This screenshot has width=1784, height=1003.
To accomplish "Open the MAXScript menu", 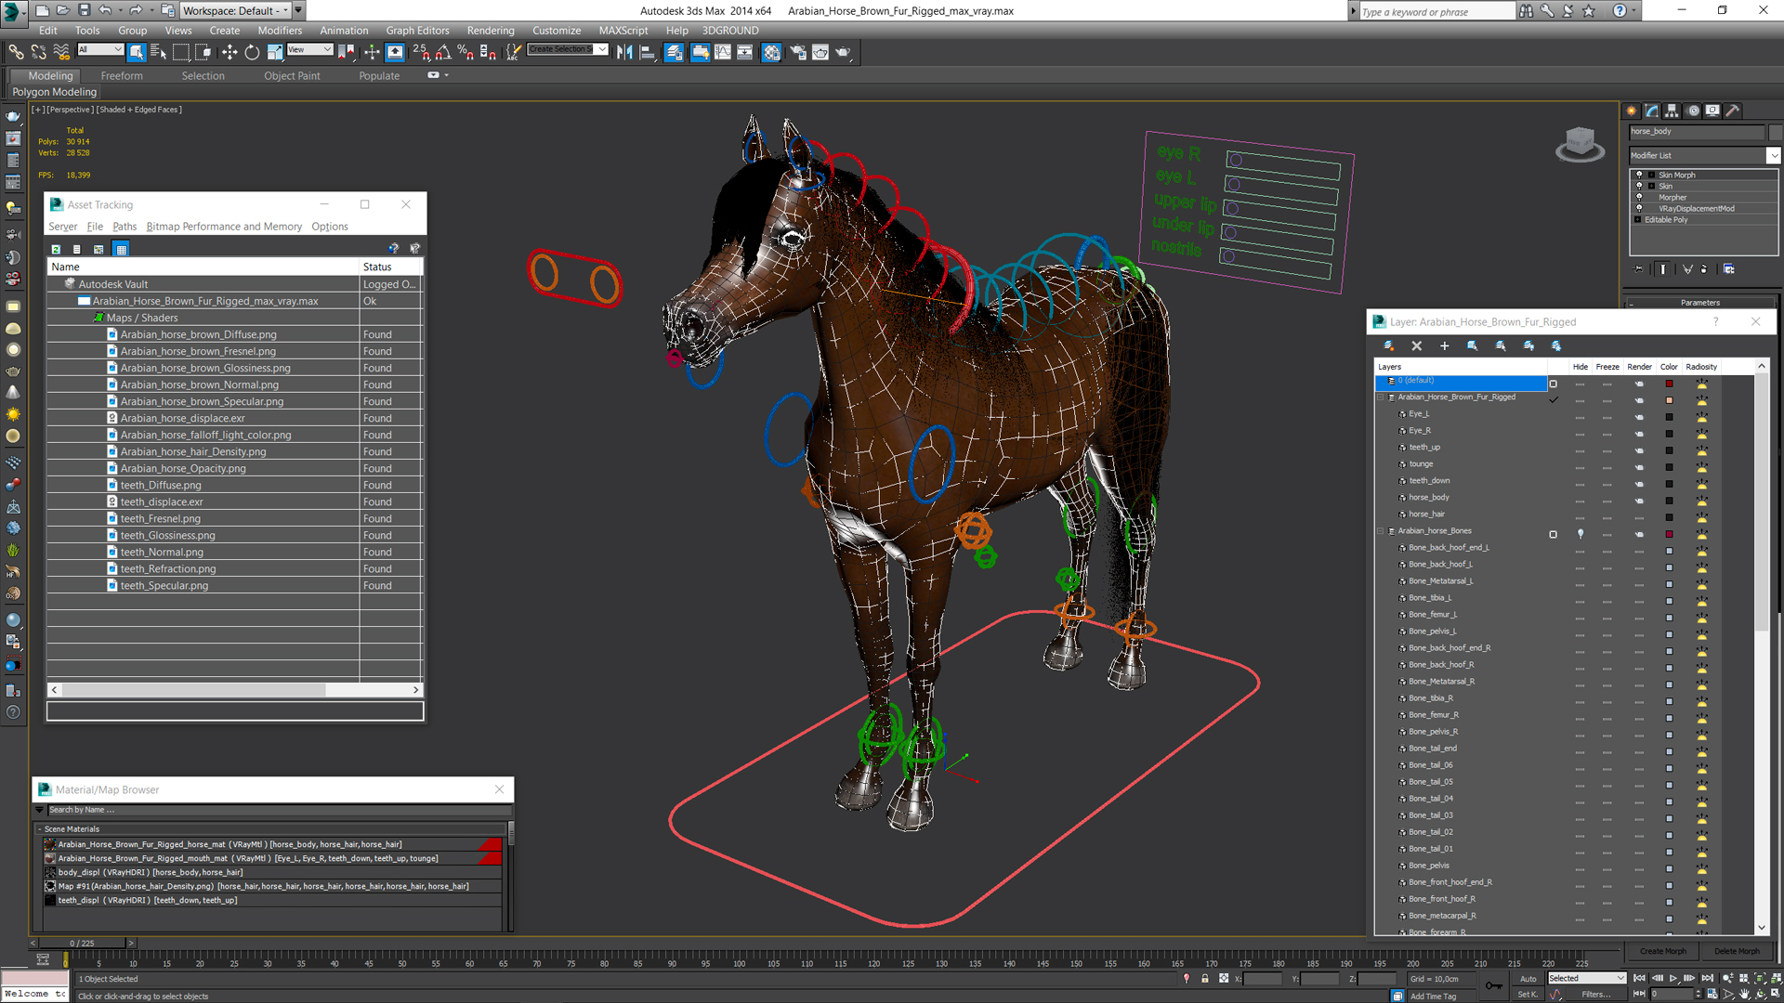I will (x=623, y=31).
